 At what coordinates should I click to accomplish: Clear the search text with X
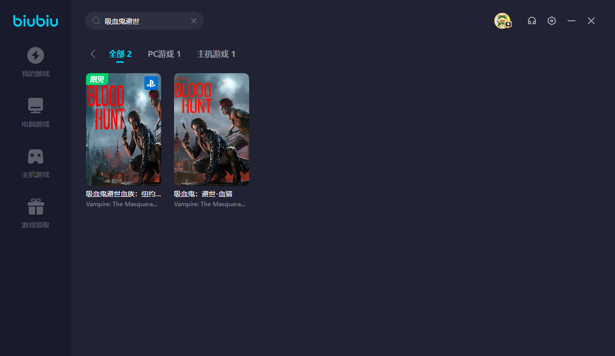click(x=194, y=21)
